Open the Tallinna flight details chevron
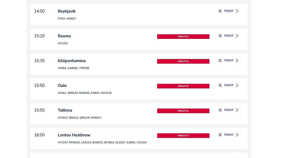This screenshot has width=281, height=158. click(x=237, y=110)
